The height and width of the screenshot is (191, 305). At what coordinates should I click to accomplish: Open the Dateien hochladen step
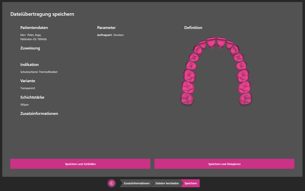coord(167,183)
